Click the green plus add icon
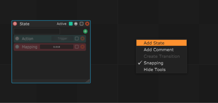218x103 pixels. pos(85,31)
